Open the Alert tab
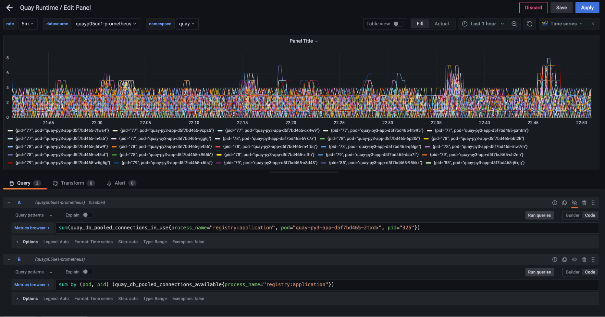This screenshot has height=317, width=605. pyautogui.click(x=120, y=183)
